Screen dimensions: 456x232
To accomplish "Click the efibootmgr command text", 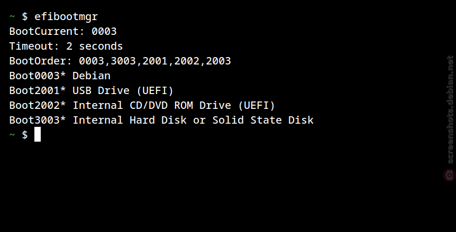I will click(x=66, y=16).
